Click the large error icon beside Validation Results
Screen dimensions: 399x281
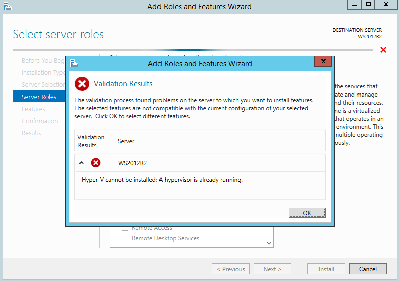tap(82, 84)
